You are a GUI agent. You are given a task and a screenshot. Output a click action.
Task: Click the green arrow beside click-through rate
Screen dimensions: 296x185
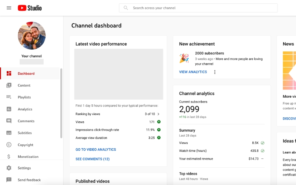point(159,130)
